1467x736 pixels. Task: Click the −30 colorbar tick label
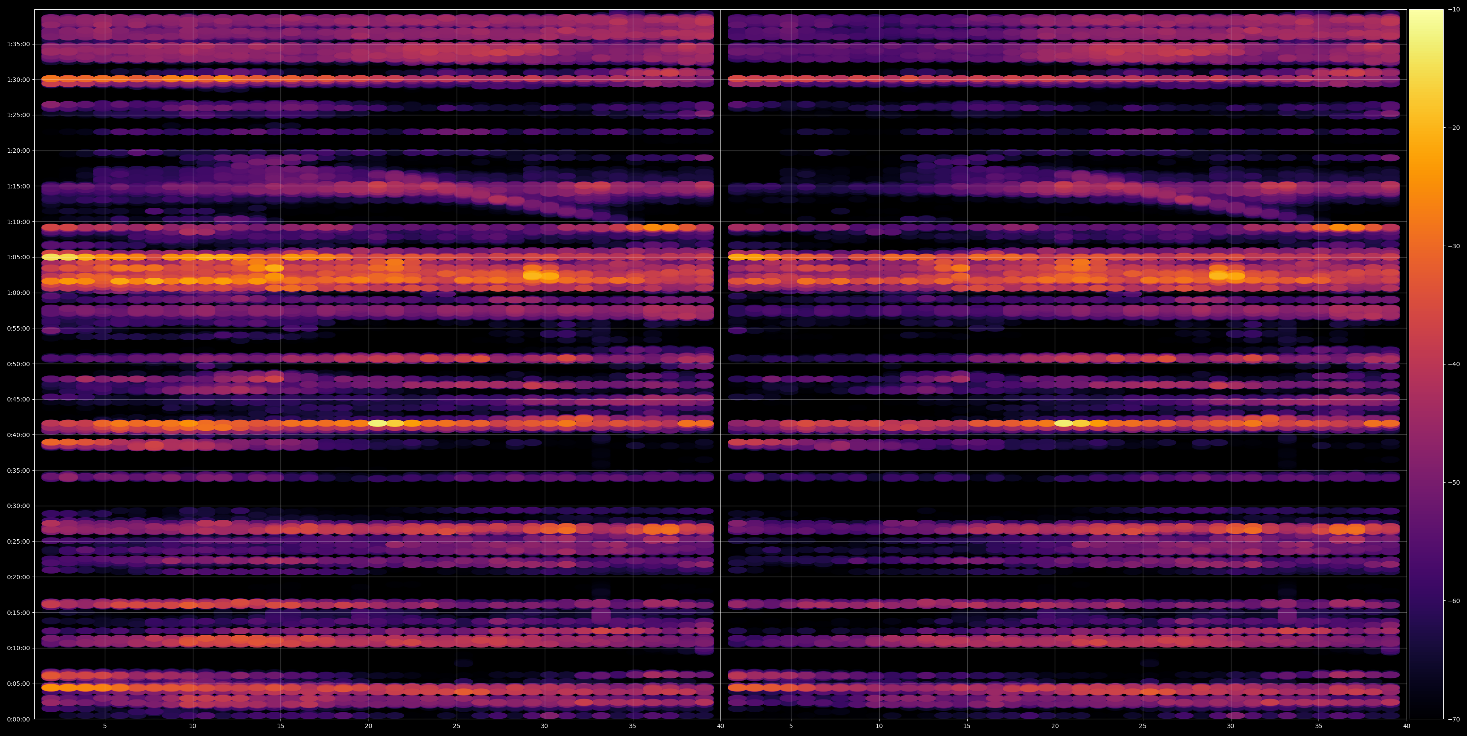pyautogui.click(x=1454, y=246)
